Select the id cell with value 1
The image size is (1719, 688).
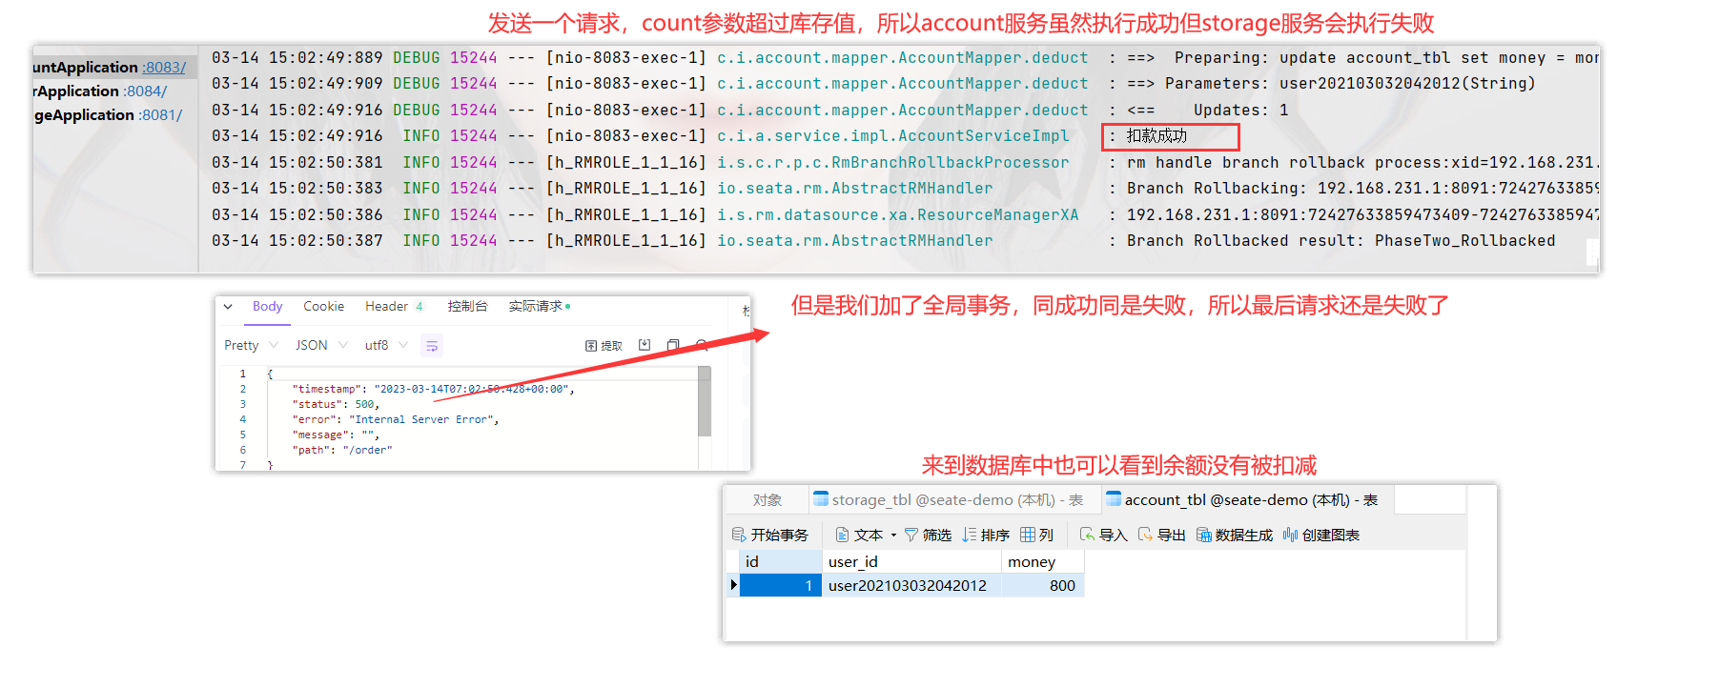pos(781,585)
